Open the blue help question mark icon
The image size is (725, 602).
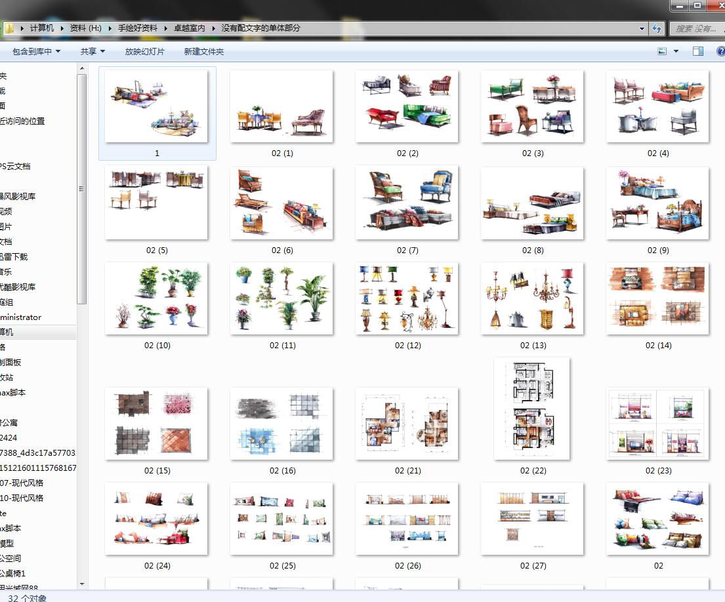(x=720, y=51)
